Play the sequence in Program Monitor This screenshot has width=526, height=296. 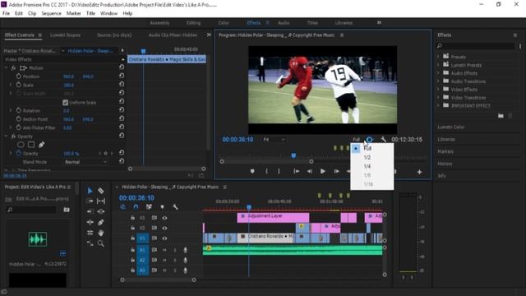pos(323,171)
